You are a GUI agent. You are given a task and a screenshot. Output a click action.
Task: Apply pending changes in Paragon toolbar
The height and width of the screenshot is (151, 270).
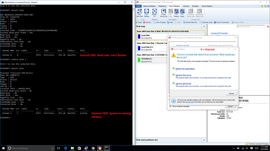(x=139, y=23)
